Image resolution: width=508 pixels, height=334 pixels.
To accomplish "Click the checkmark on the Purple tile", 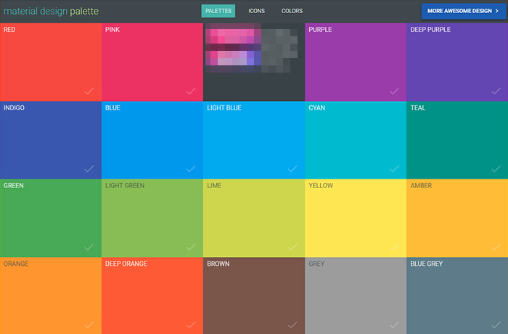I will pyautogui.click(x=394, y=91).
